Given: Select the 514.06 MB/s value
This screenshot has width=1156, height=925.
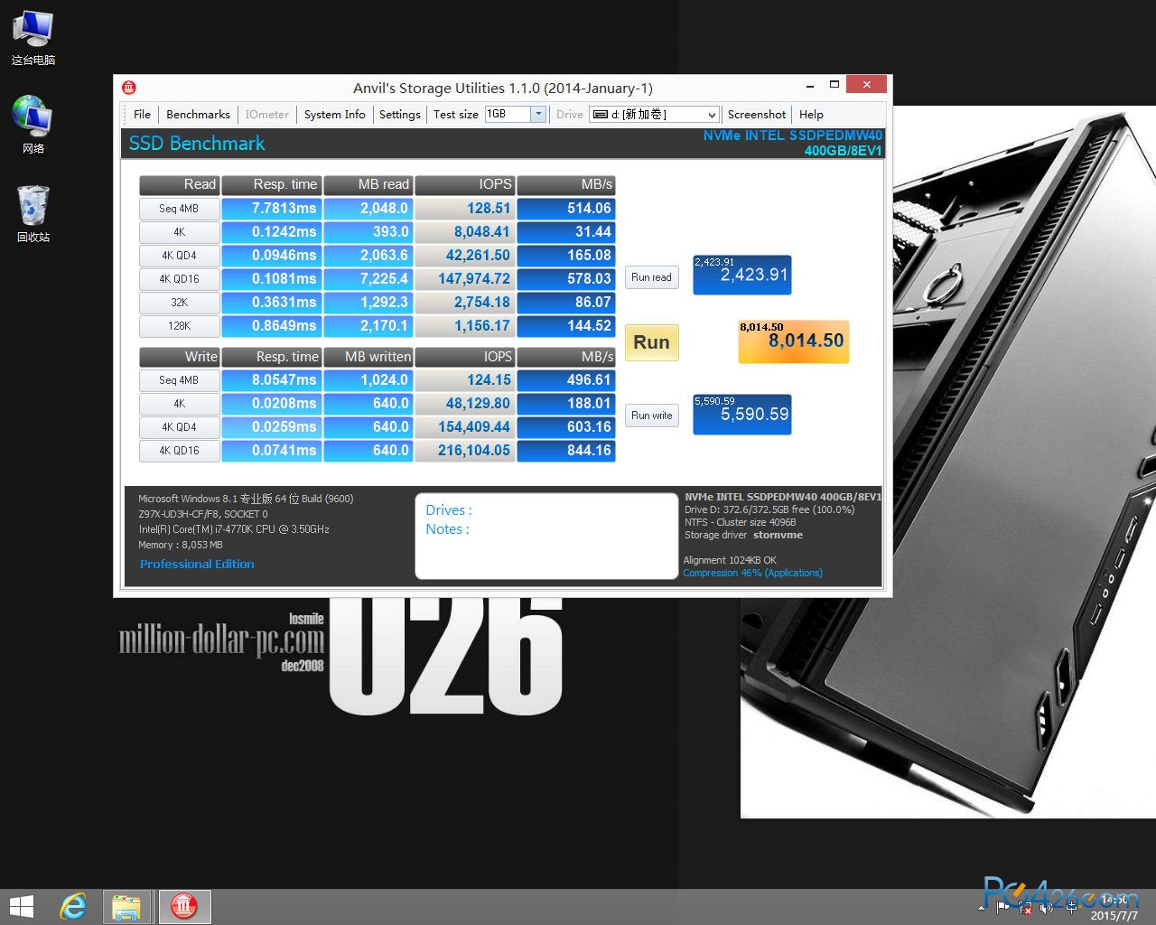Looking at the screenshot, I should coord(566,209).
